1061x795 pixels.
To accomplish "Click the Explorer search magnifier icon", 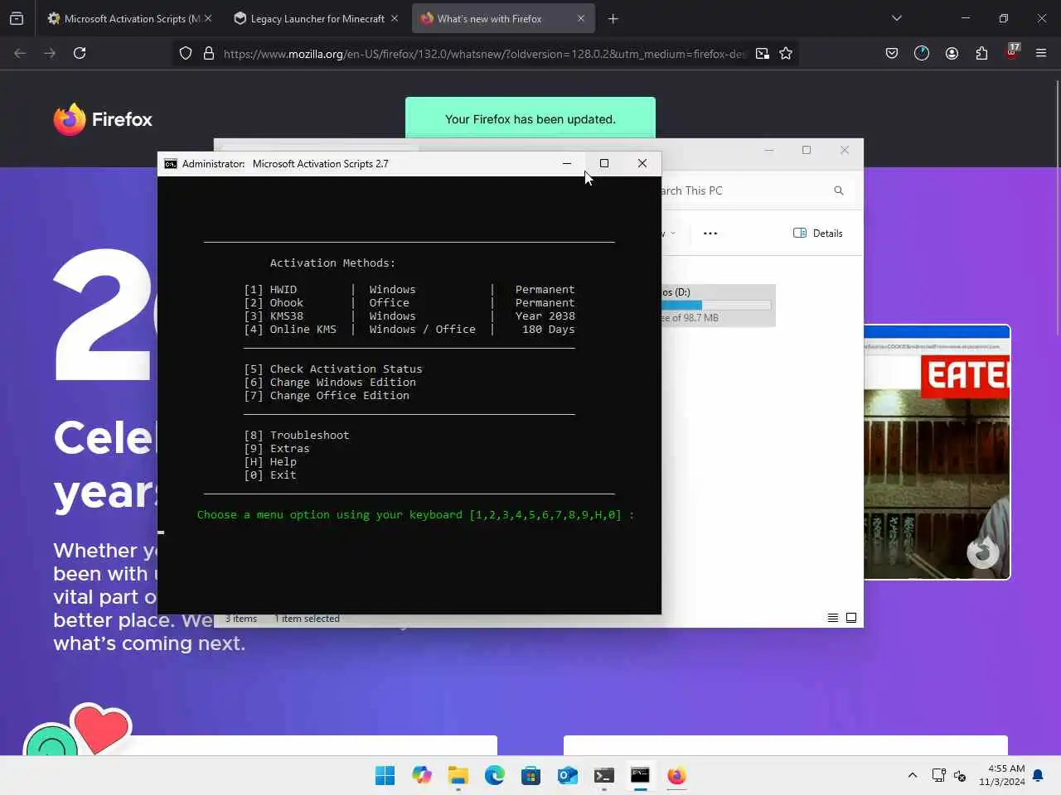I will [839, 190].
